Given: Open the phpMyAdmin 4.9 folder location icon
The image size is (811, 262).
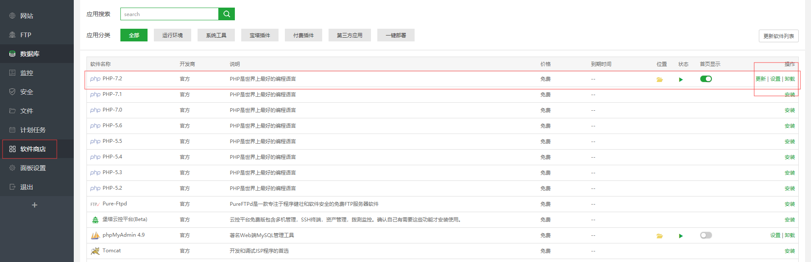Looking at the screenshot, I should (660, 236).
